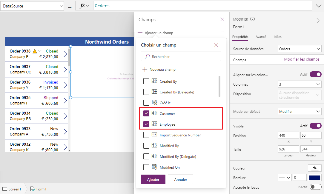Viewport: 324px width, 194px height.
Task: Click the Ajouter button
Action: point(153,179)
